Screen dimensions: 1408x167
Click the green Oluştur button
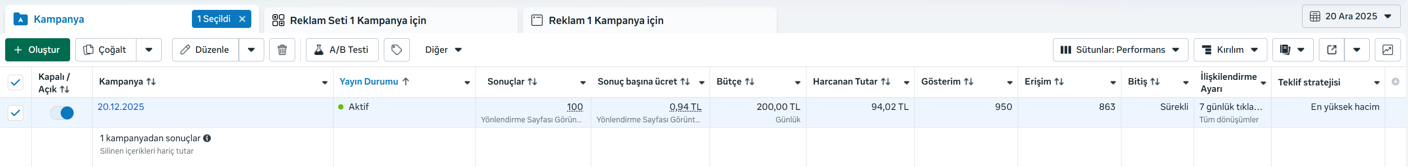pyautogui.click(x=38, y=50)
